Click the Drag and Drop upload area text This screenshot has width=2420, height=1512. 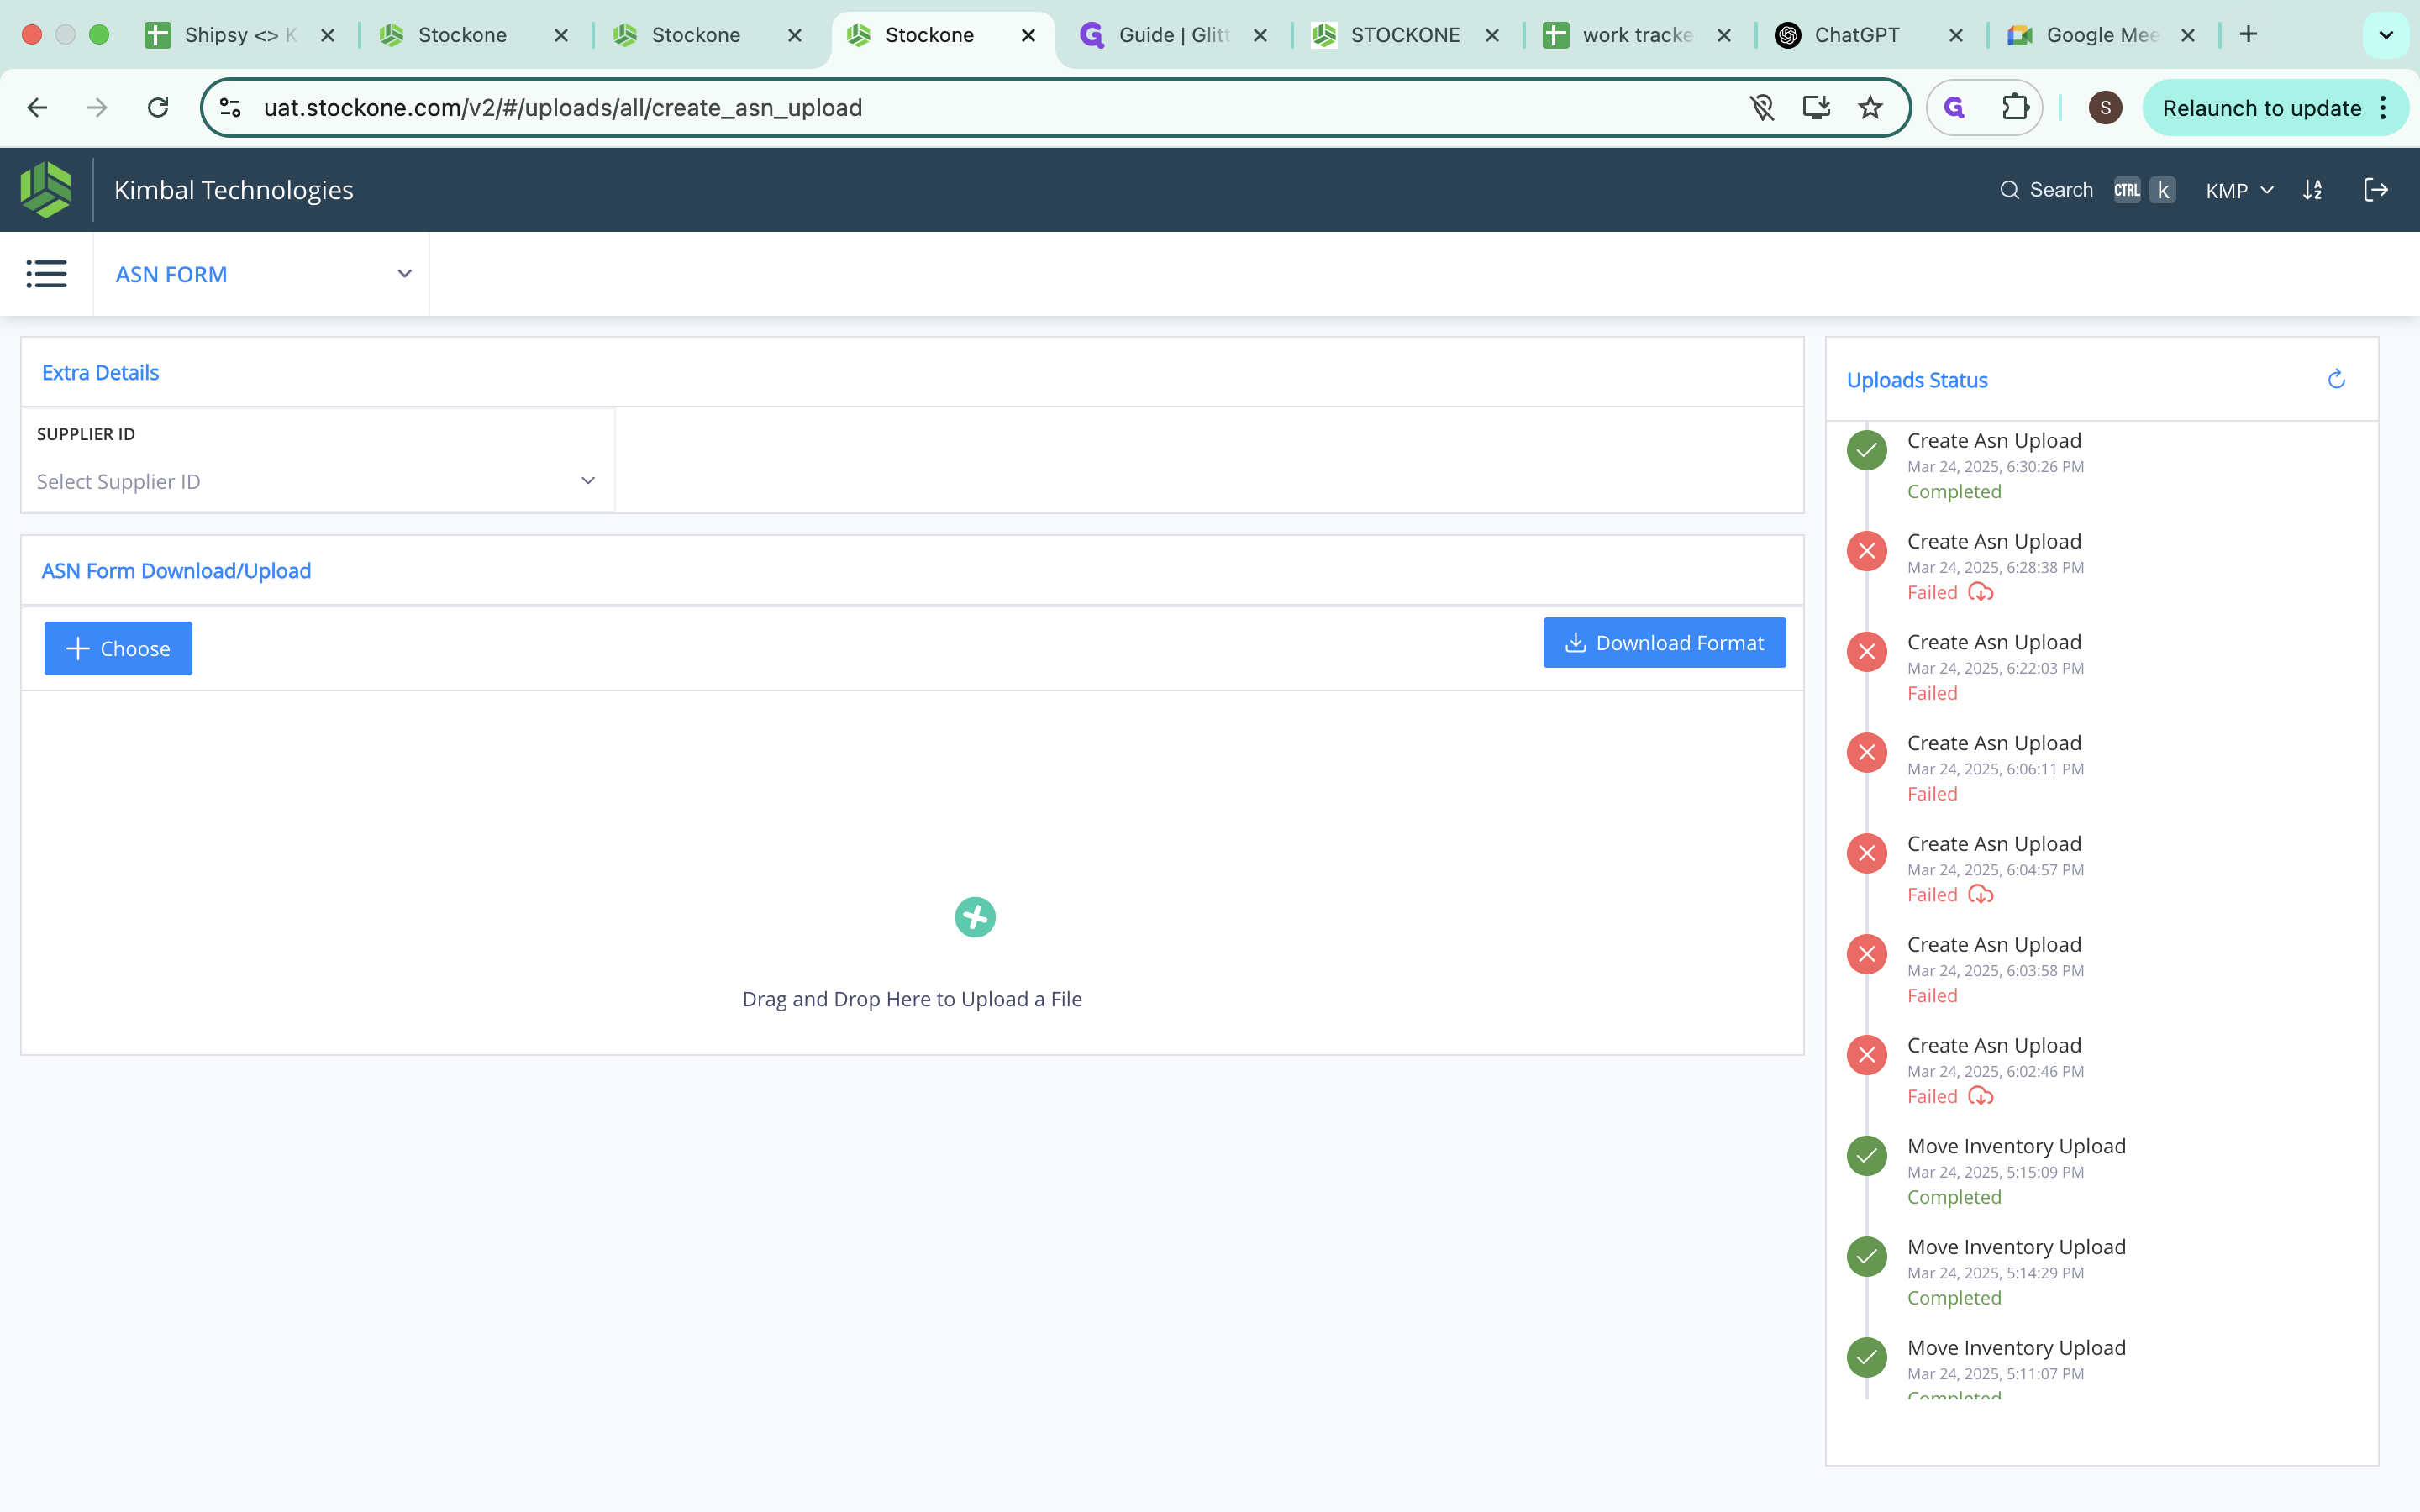coord(912,999)
